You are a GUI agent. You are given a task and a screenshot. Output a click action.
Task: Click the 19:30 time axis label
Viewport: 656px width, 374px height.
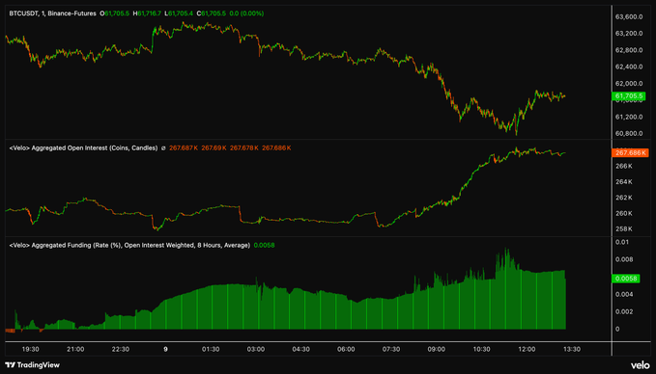30,349
